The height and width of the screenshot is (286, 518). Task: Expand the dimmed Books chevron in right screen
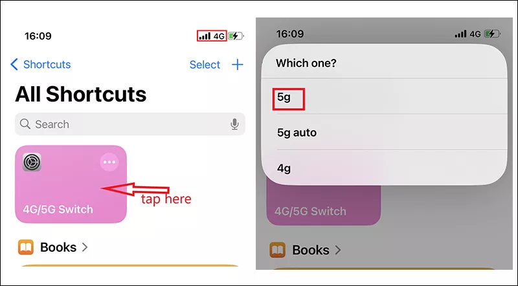pyautogui.click(x=337, y=250)
